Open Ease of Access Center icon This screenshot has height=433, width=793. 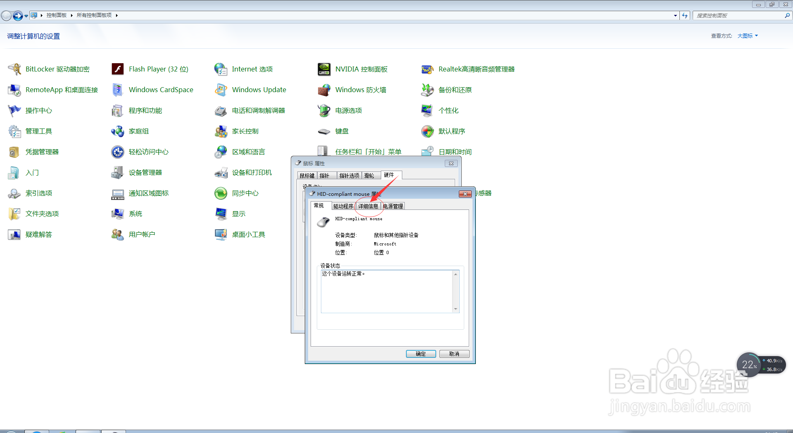118,152
